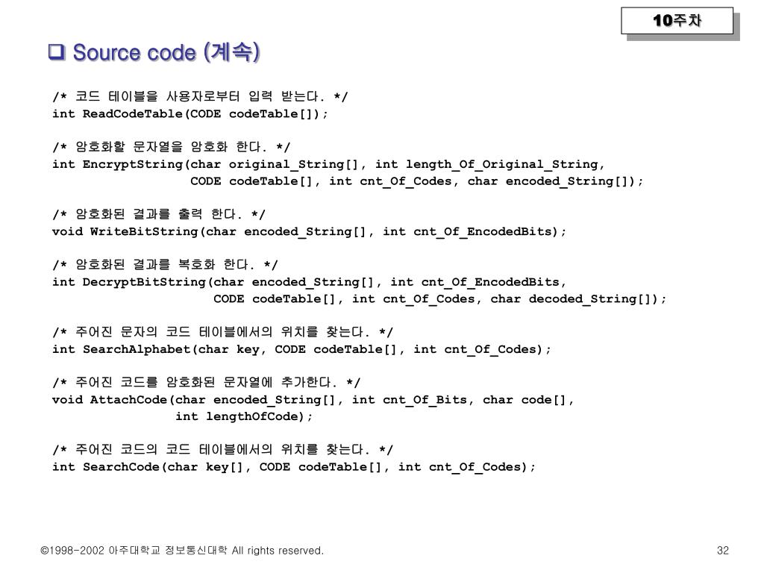Select the comment '주어진 코드의 코드 테이블에서의 위치를 찾는다'

[222, 449]
